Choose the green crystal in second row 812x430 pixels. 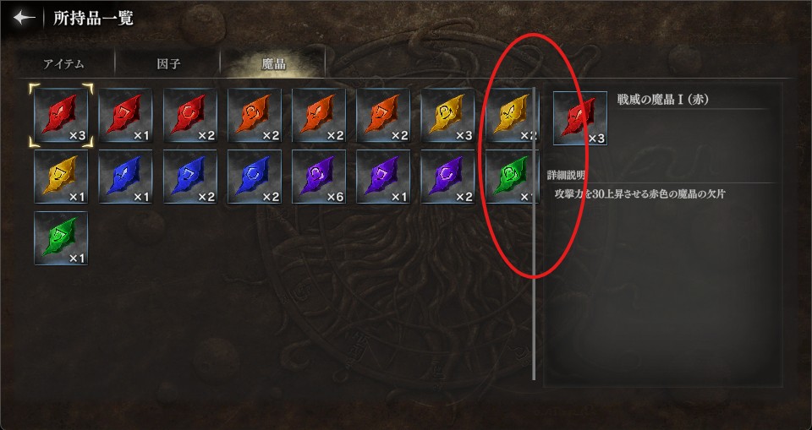click(509, 177)
